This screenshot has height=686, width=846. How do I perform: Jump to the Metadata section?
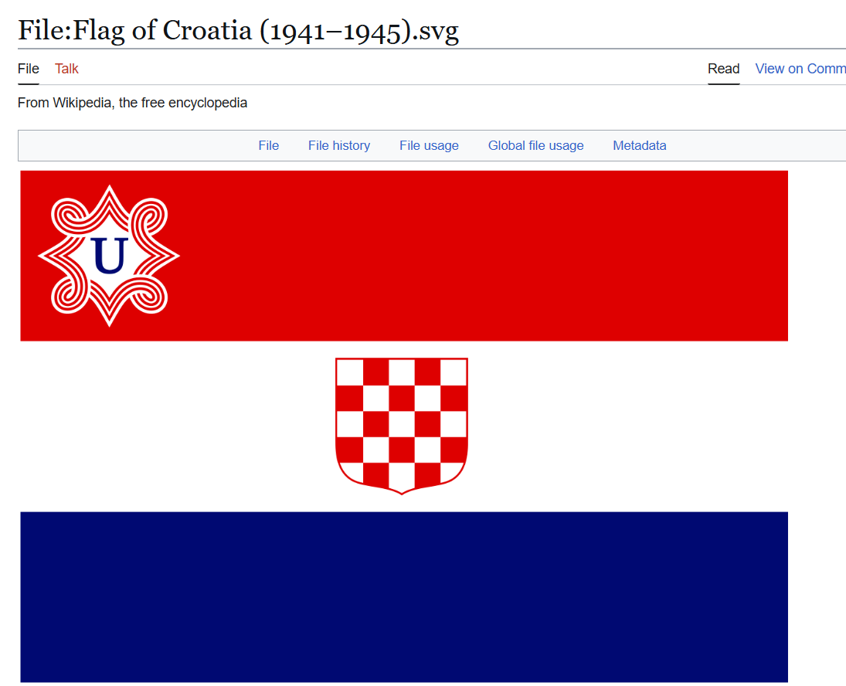point(639,145)
